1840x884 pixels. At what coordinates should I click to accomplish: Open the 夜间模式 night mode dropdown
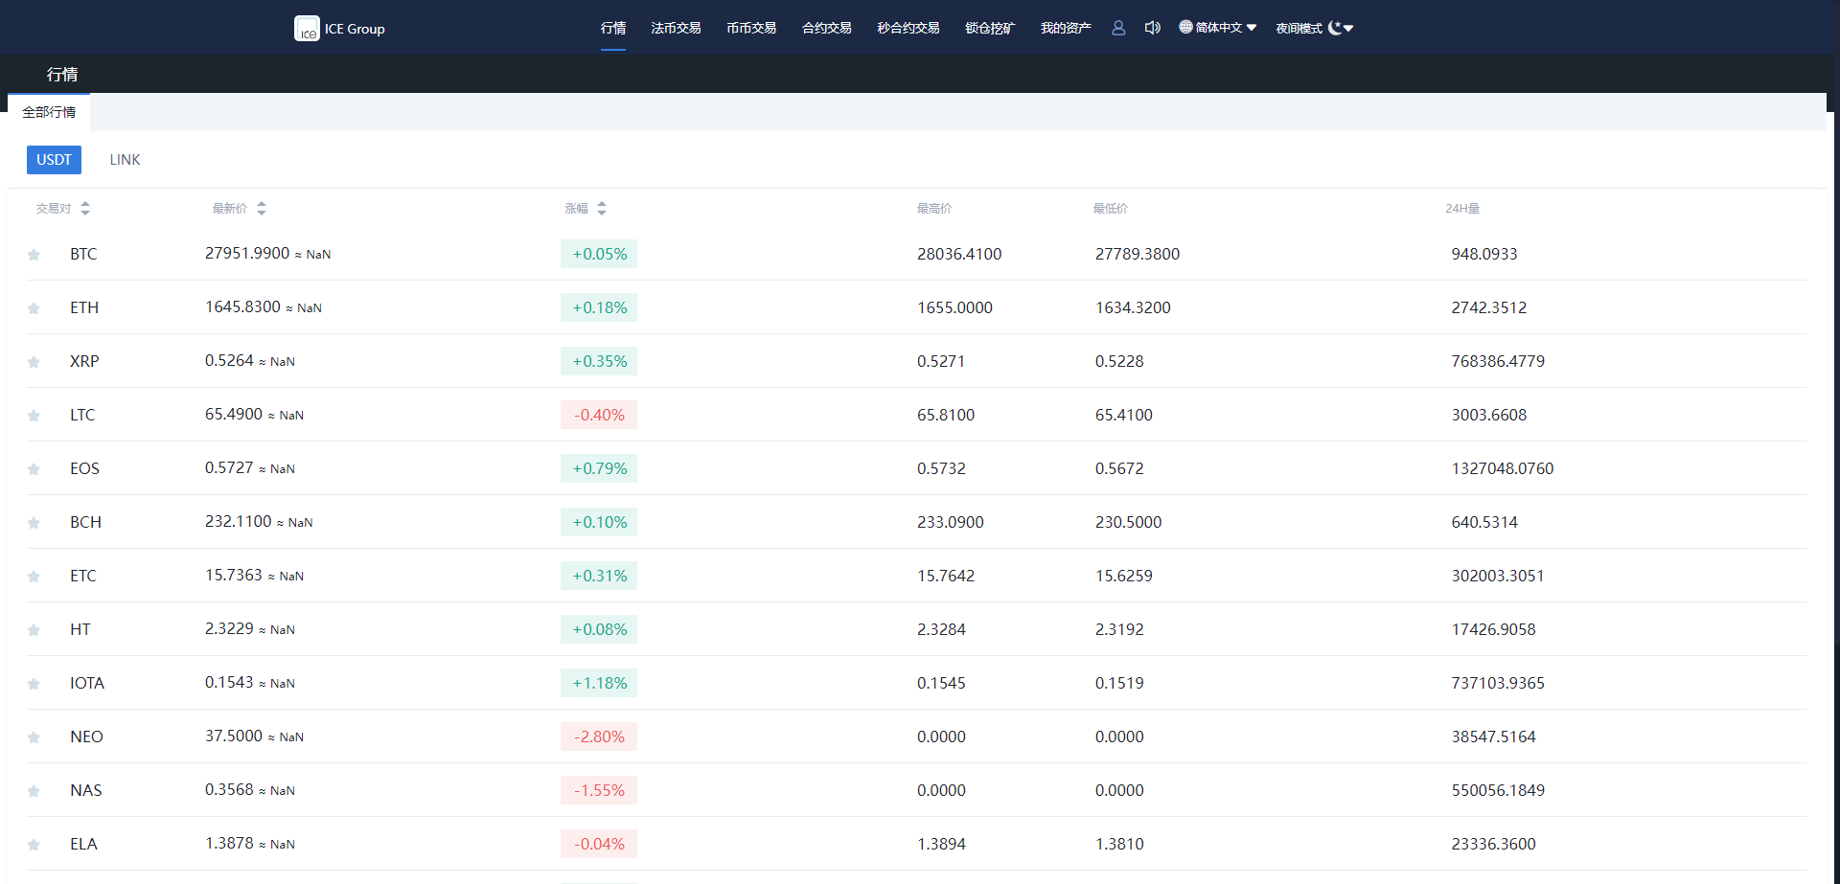tap(1314, 28)
